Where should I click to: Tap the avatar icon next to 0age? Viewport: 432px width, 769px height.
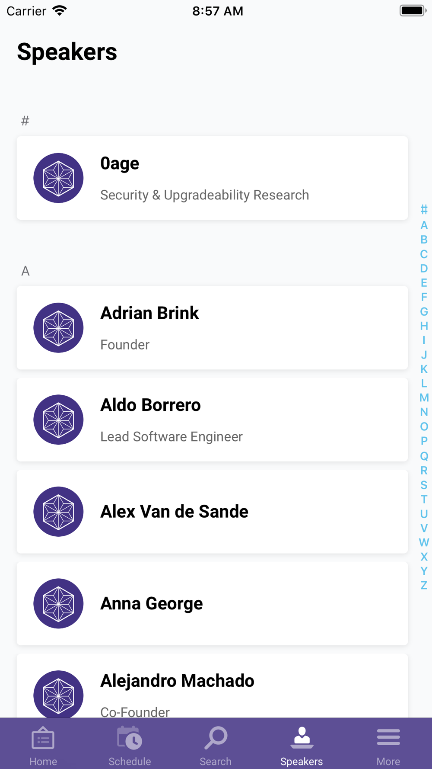pyautogui.click(x=58, y=178)
